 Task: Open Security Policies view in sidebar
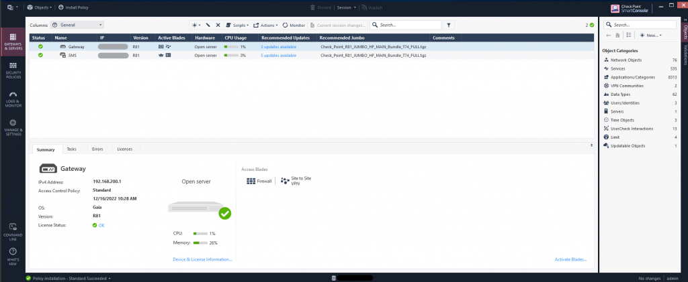(x=13, y=68)
